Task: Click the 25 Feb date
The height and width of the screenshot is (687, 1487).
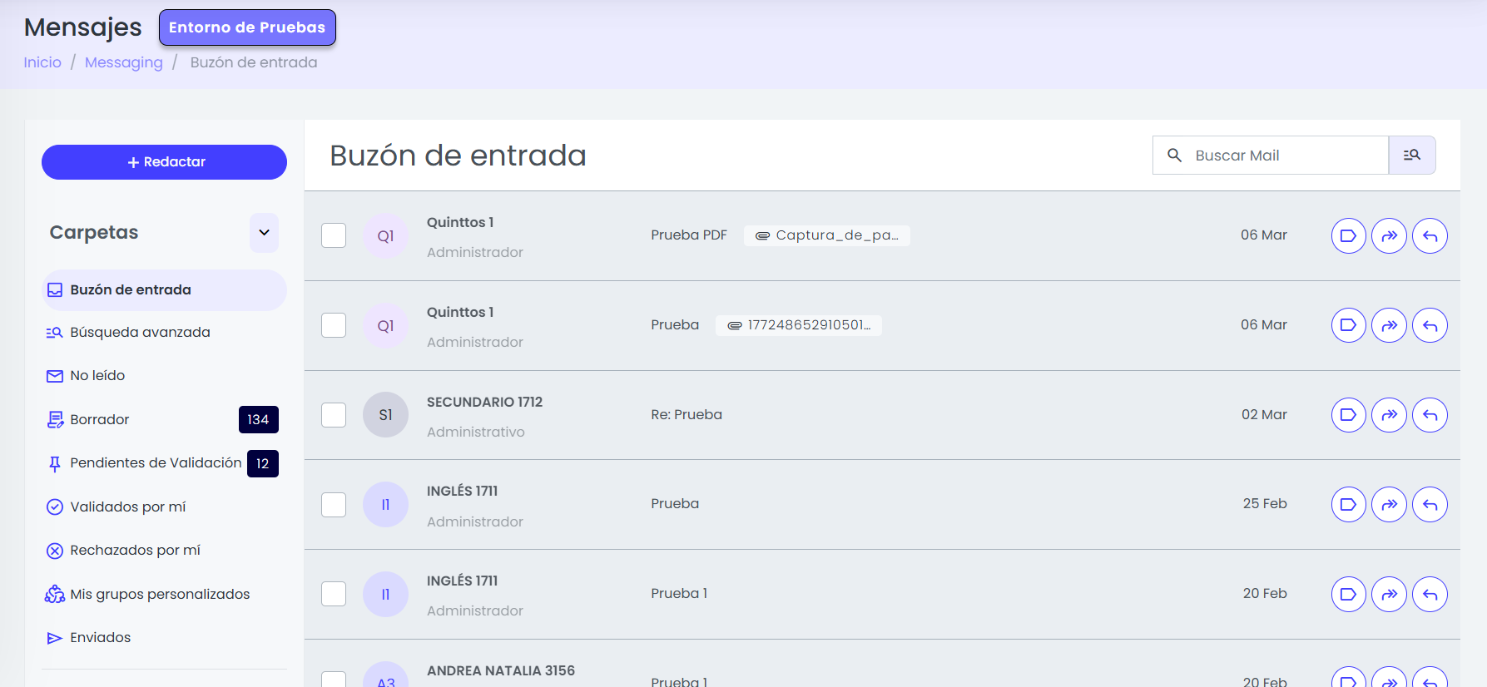Action: click(x=1265, y=504)
